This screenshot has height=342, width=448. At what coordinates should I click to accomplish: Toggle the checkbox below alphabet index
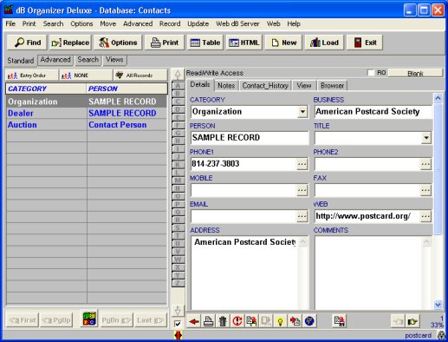[x=178, y=324]
